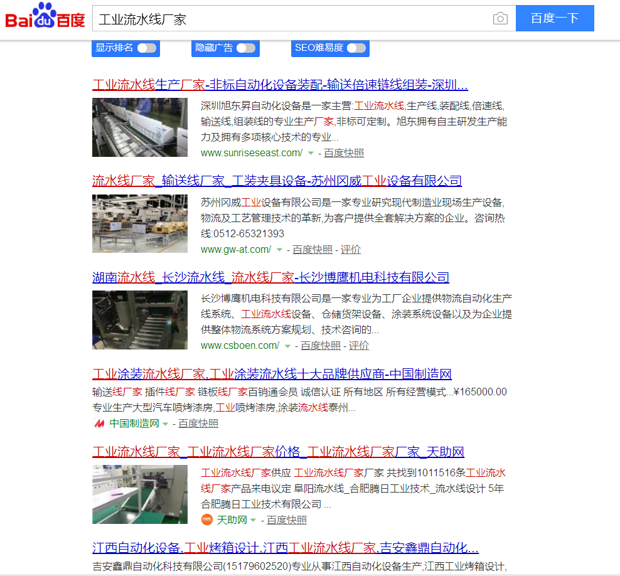Open thumbnail of 长沙博鹰 roller conveyor result

(x=140, y=320)
